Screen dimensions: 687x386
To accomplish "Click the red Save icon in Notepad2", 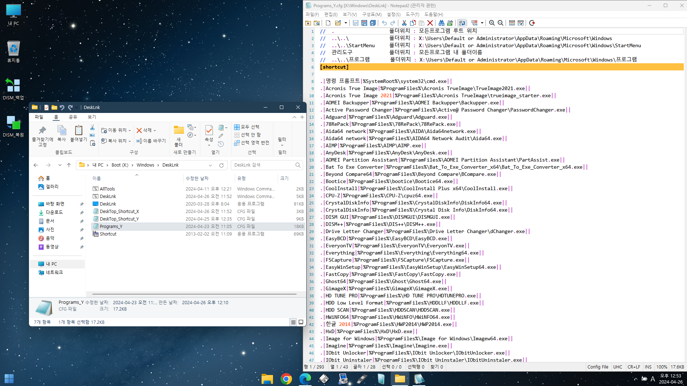I will click(x=364, y=23).
